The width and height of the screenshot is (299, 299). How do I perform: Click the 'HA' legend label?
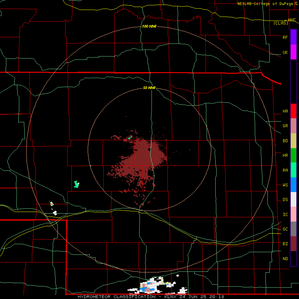(285, 111)
